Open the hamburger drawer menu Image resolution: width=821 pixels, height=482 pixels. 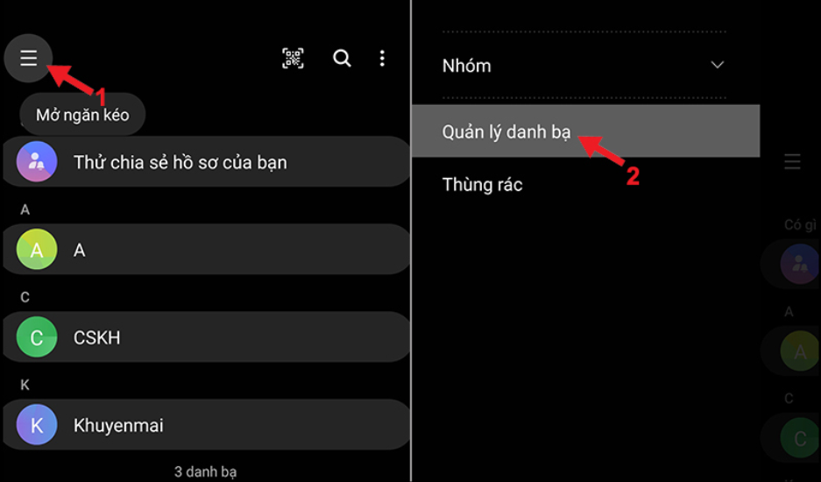(x=28, y=58)
